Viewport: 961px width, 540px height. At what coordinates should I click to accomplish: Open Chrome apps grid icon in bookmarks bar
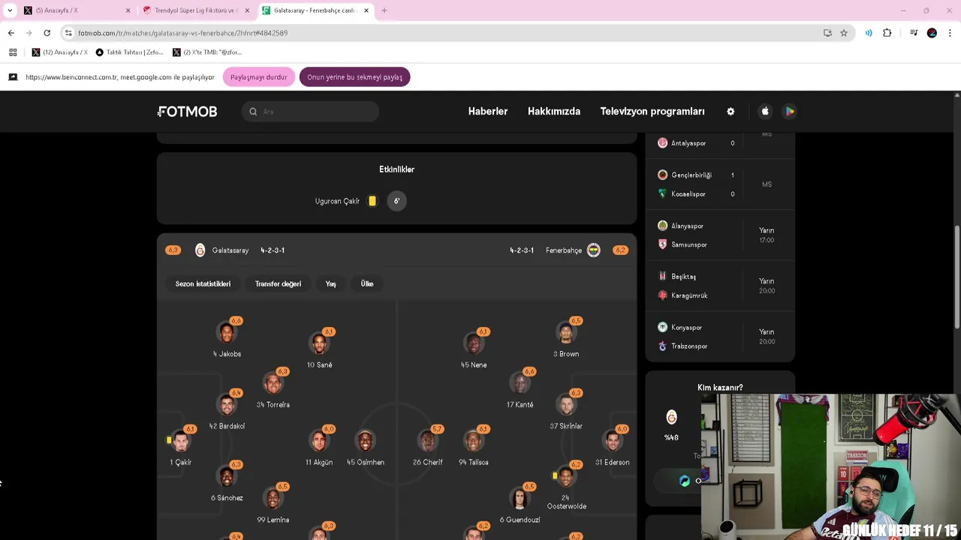click(13, 52)
